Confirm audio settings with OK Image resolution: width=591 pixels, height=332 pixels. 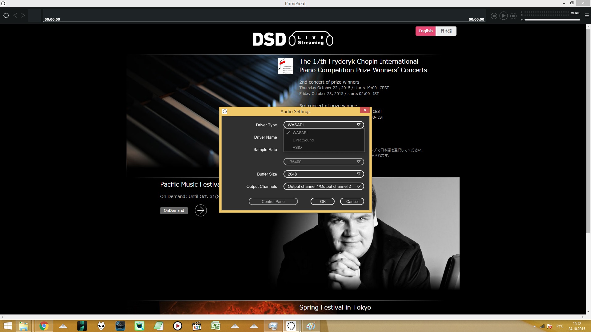[323, 202]
